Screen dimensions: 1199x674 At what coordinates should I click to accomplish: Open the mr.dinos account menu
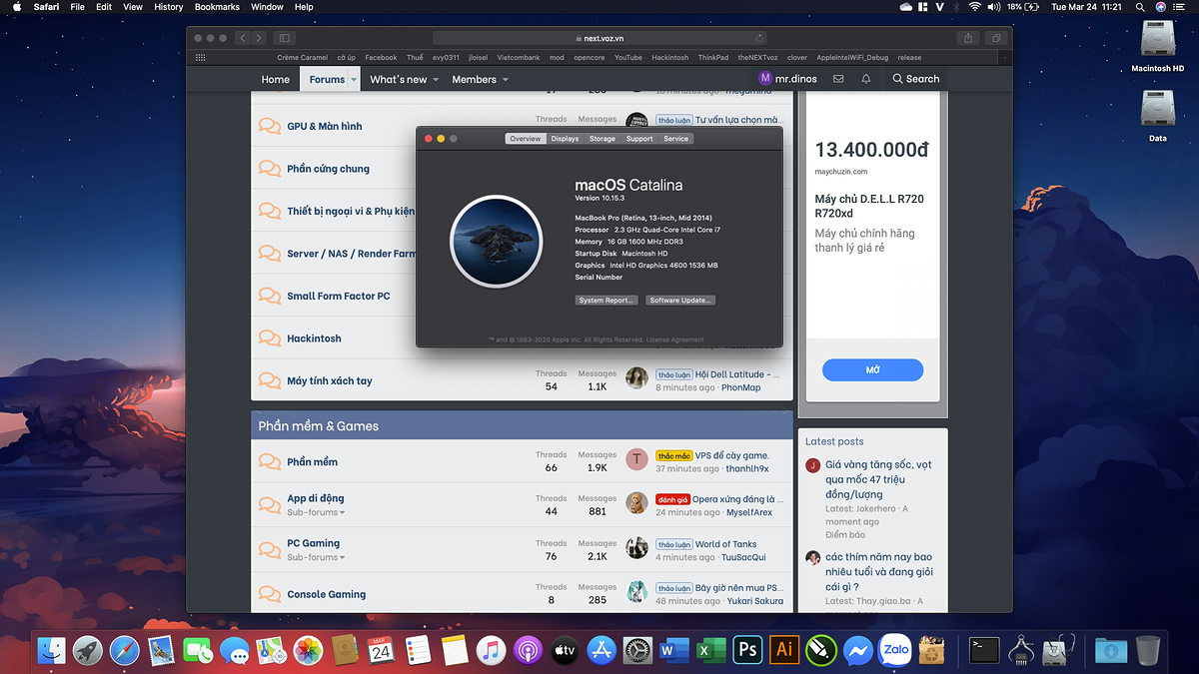788,79
